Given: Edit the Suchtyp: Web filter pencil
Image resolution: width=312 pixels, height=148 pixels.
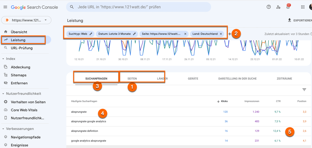Looking at the screenshot, I should coord(91,34).
